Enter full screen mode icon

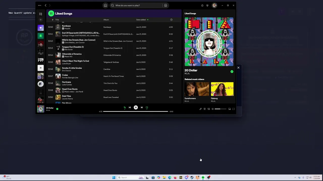(233, 109)
